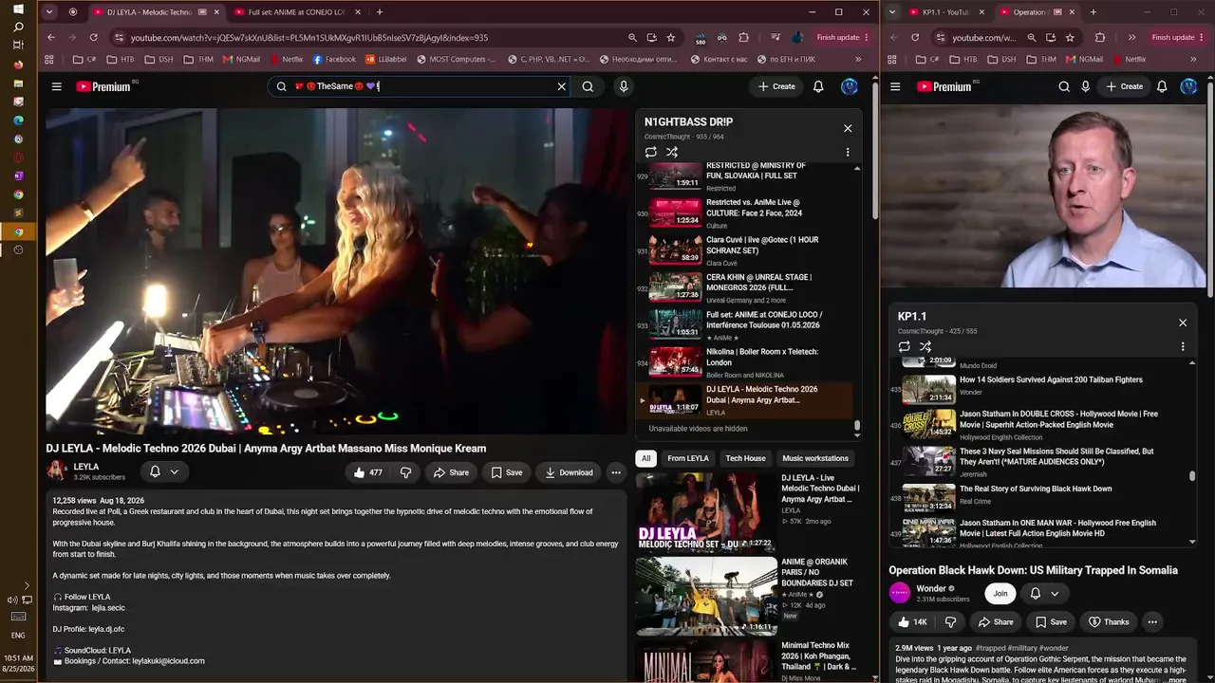1215x683 pixels.
Task: Close the KP1.1 playlist panel
Action: tap(1183, 323)
